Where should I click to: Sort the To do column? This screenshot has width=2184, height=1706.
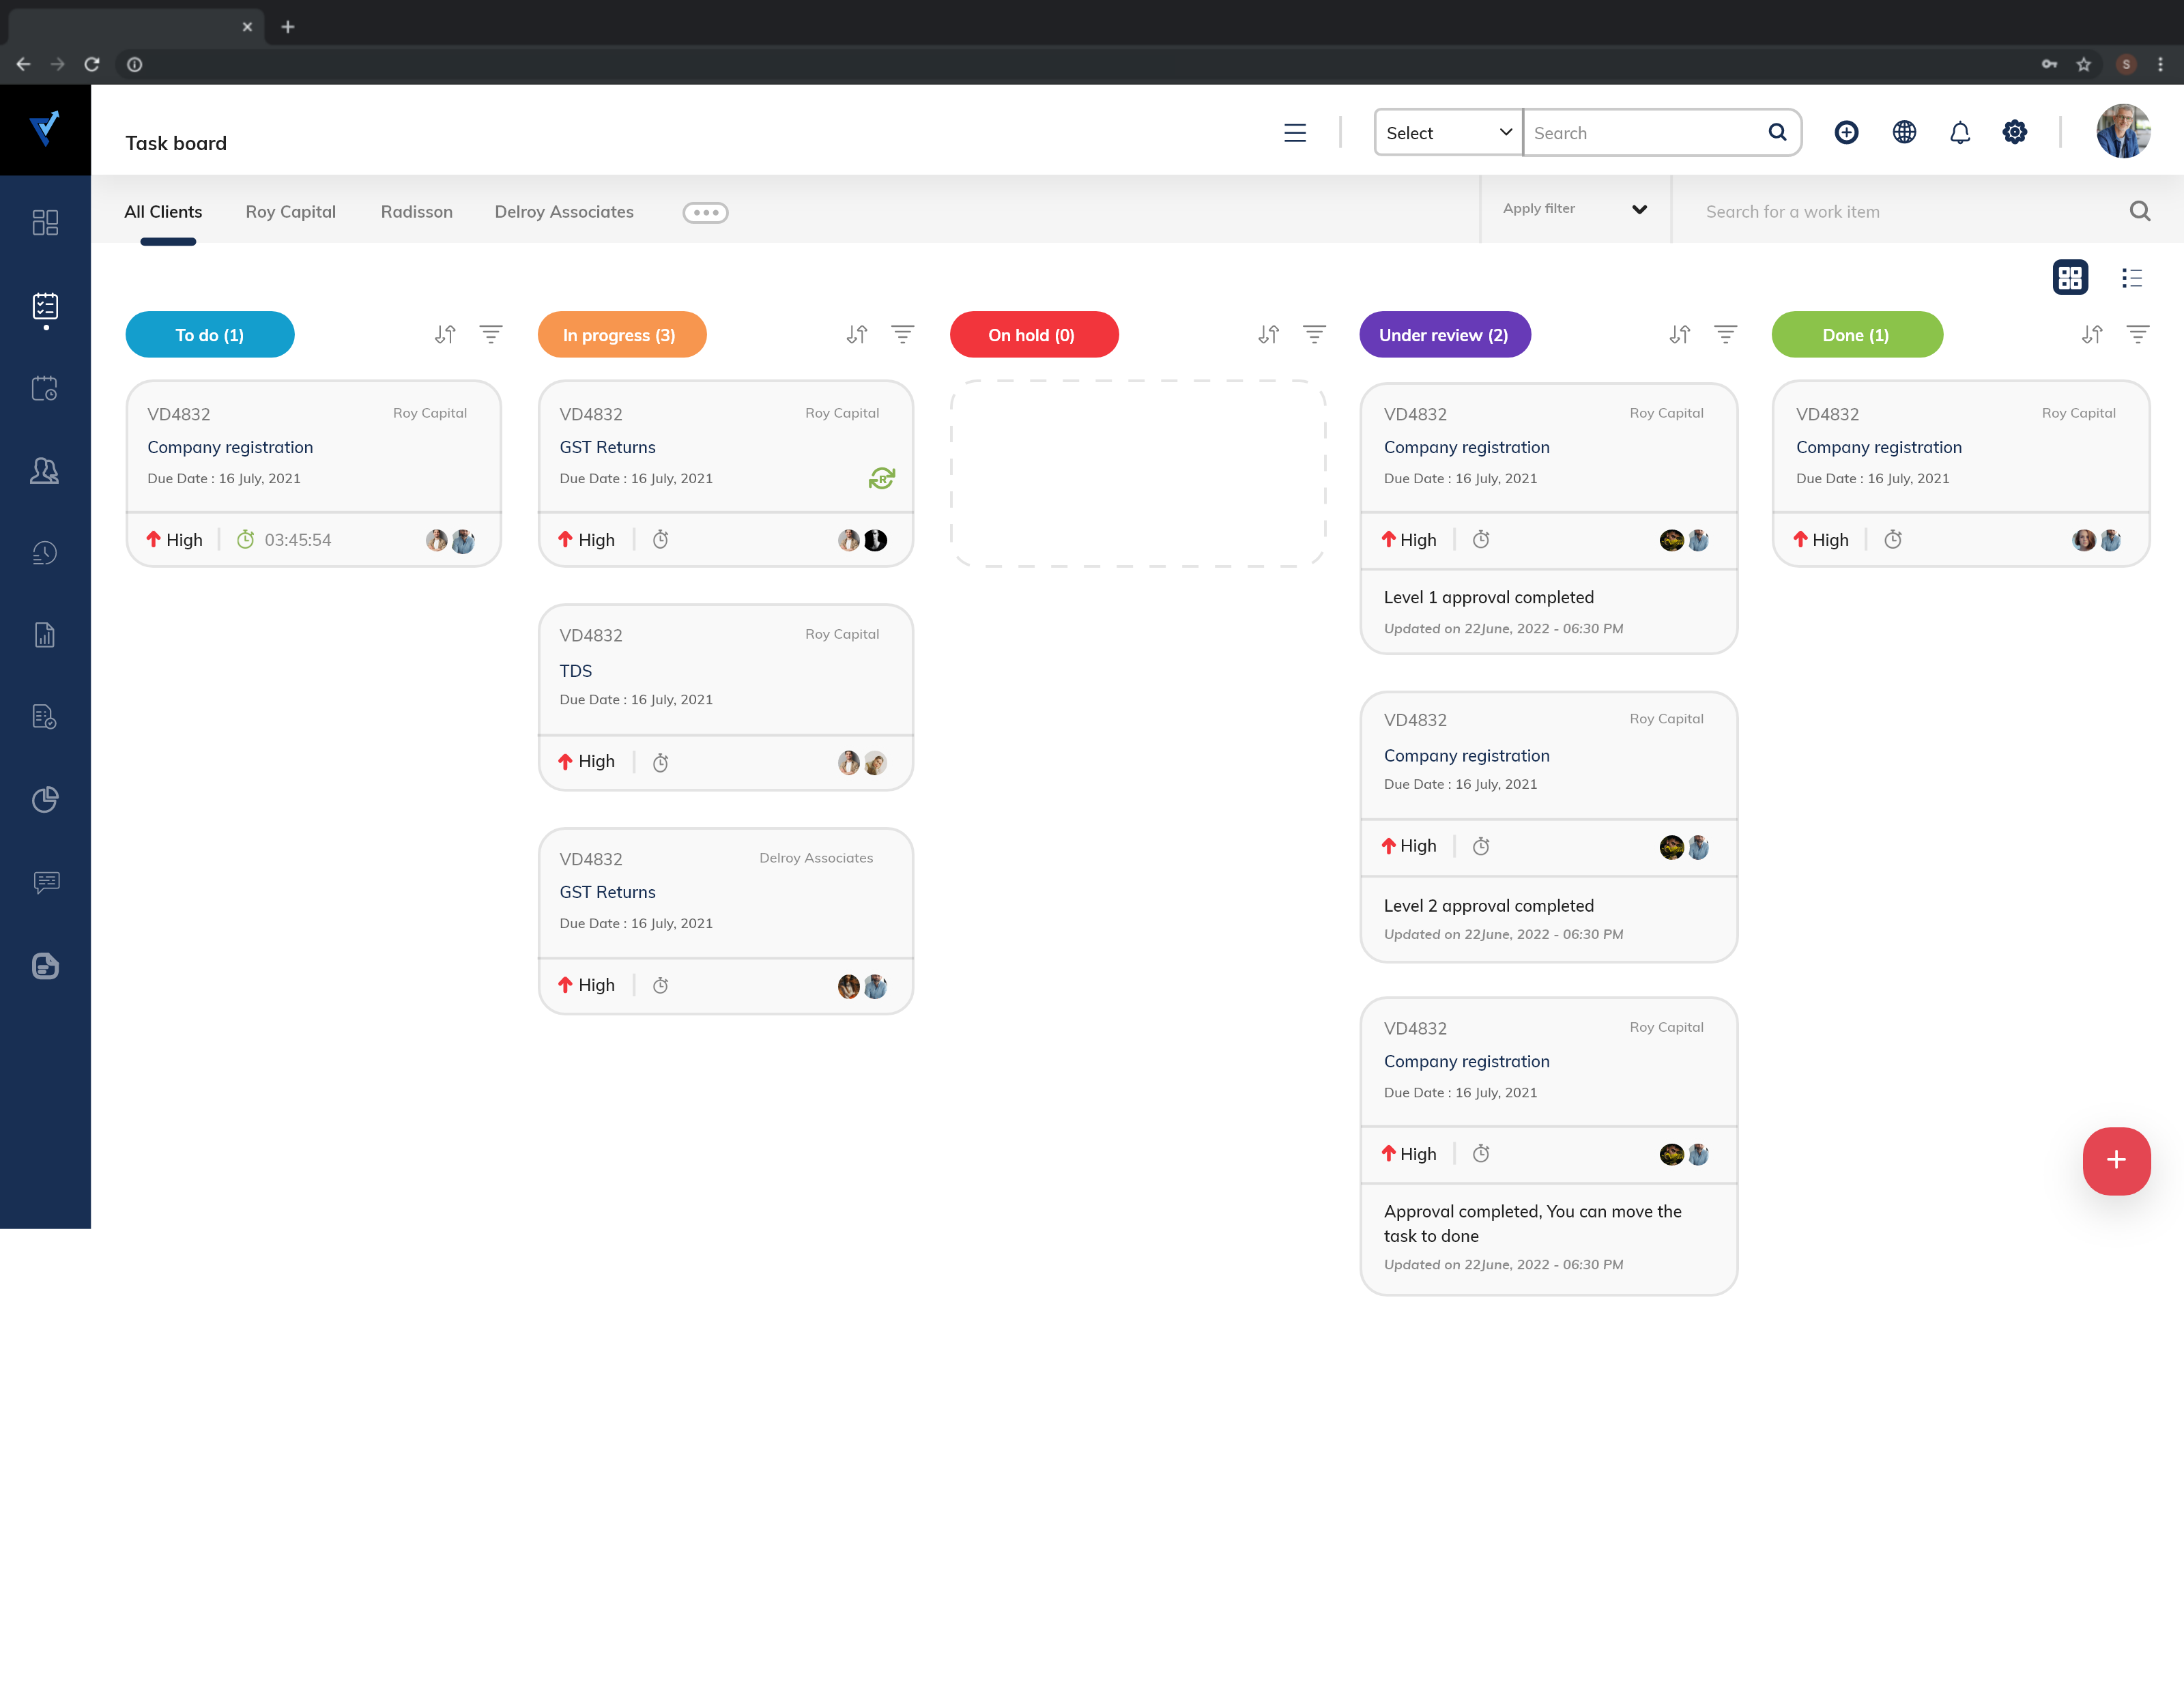point(445,335)
